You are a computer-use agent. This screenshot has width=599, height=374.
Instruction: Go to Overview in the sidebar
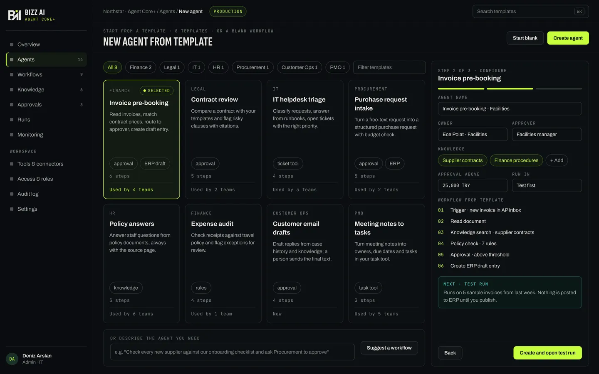tap(46, 44)
